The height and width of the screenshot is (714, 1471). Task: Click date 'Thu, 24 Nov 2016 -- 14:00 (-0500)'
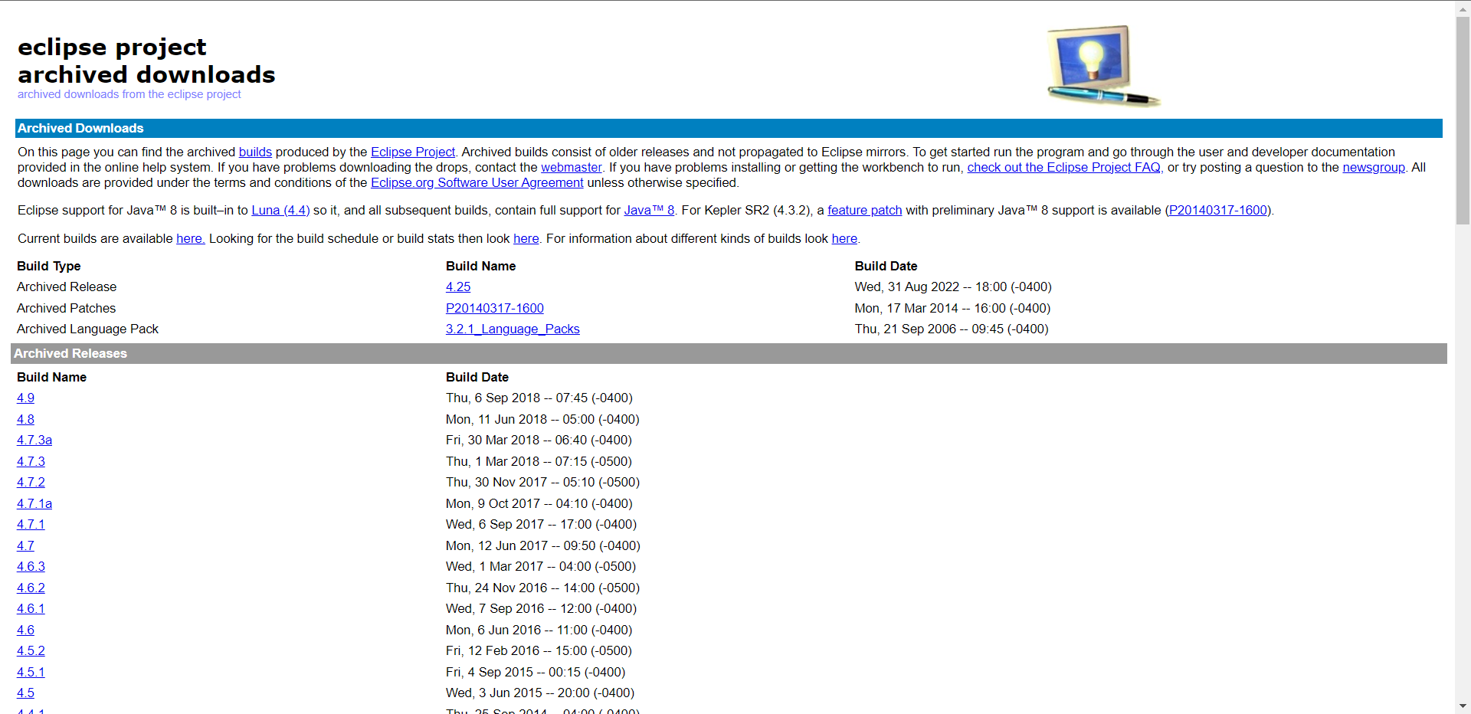(542, 588)
